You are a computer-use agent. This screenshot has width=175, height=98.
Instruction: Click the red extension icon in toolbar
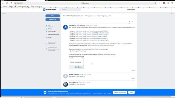click(x=164, y=3)
